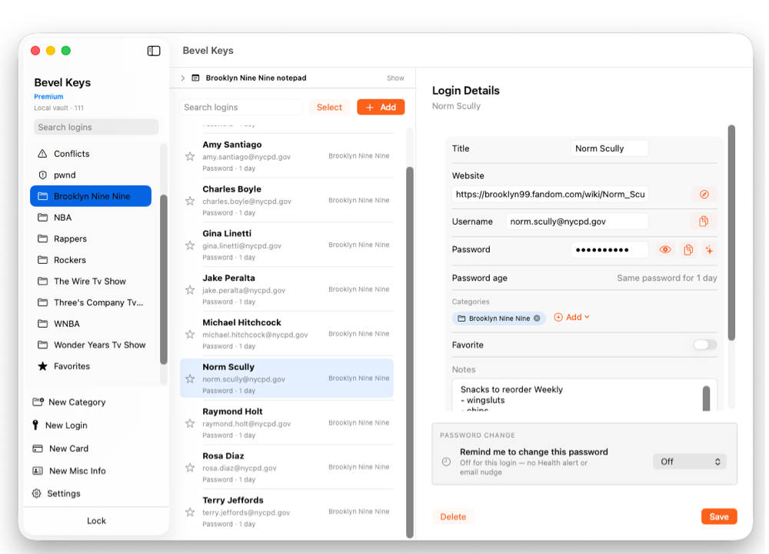Click the orange Add button
The image size is (769, 554).
[x=381, y=108]
